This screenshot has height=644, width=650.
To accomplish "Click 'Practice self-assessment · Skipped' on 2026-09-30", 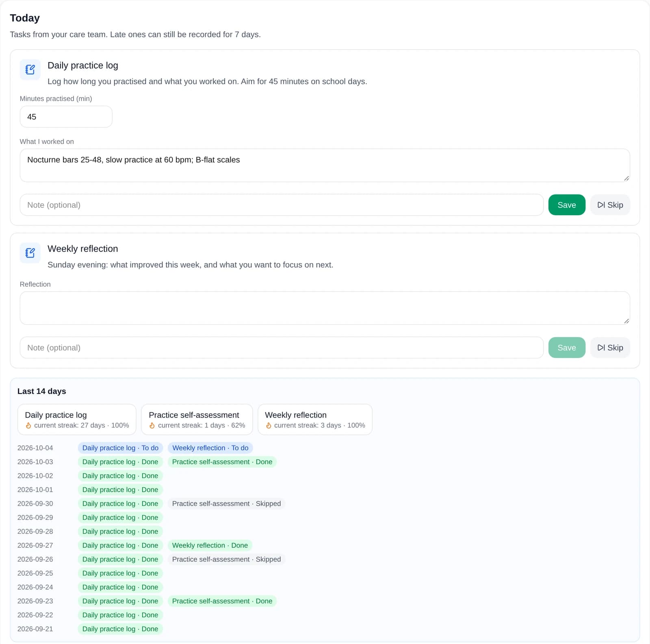I will [x=226, y=504].
